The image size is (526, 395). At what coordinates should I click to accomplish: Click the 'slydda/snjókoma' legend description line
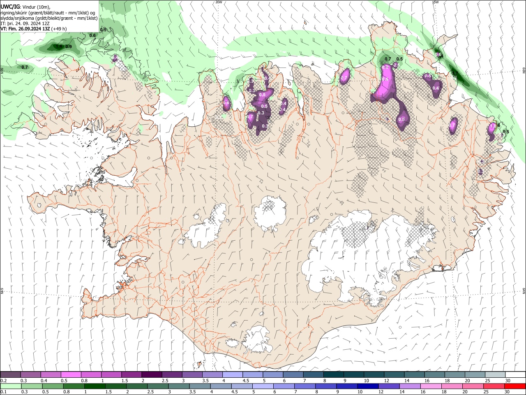coord(49,18)
